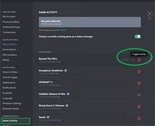155x126 pixels.
Task: Open Language settings
Action: (8, 98)
